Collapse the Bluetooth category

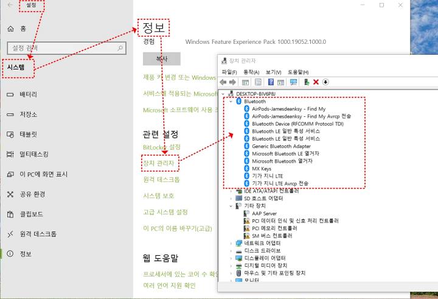point(231,102)
